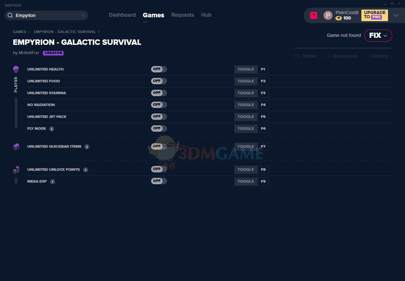Click the info icon next to Mega Exp
The image size is (405, 281).
[x=53, y=182]
